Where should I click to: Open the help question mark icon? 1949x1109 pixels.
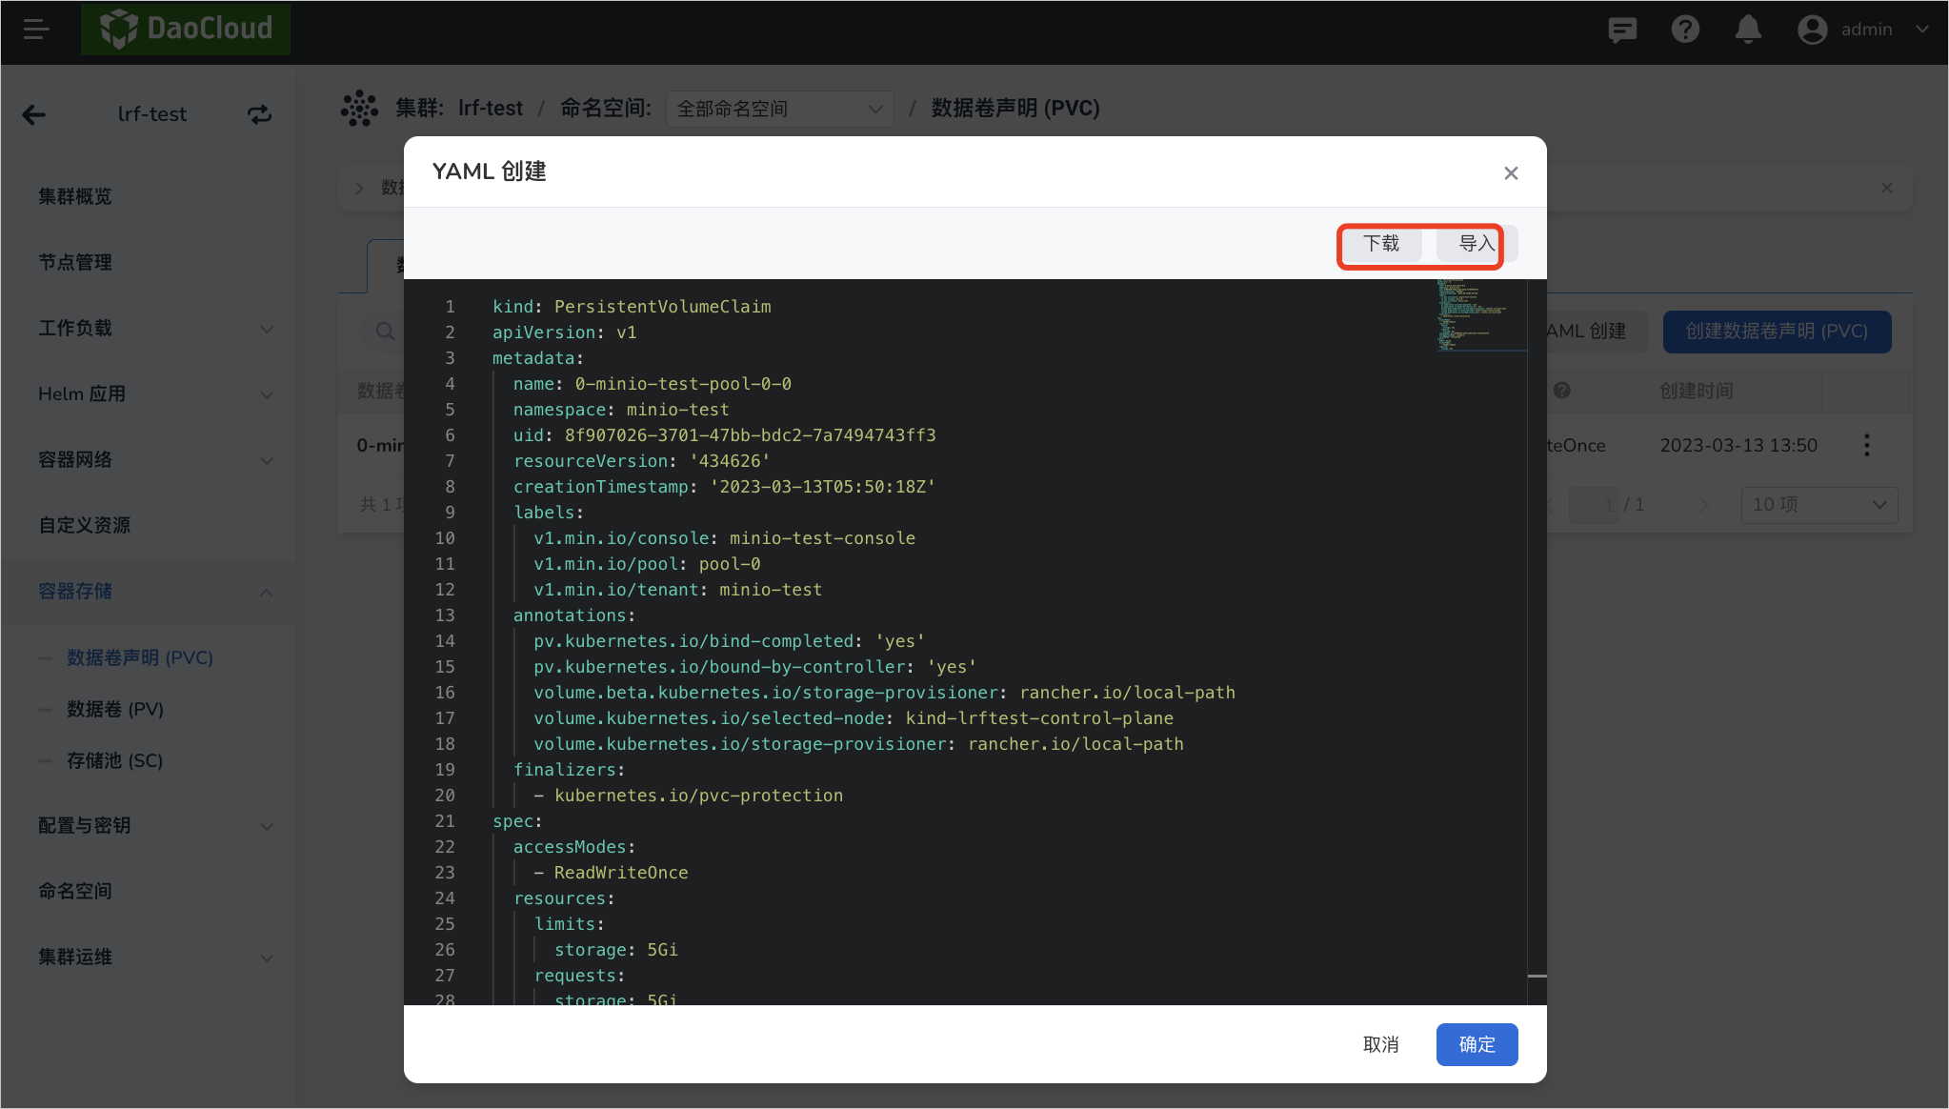point(1685,30)
